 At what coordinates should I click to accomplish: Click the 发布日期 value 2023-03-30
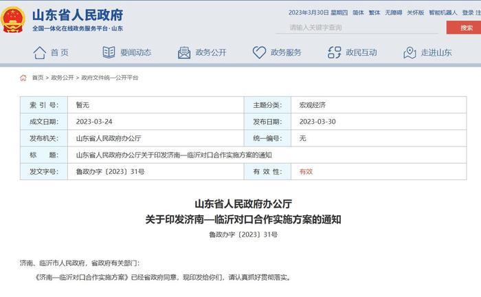pos(317,122)
